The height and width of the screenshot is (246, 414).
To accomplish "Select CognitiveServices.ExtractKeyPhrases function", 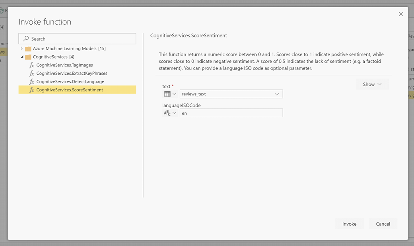I will click(x=78, y=73).
